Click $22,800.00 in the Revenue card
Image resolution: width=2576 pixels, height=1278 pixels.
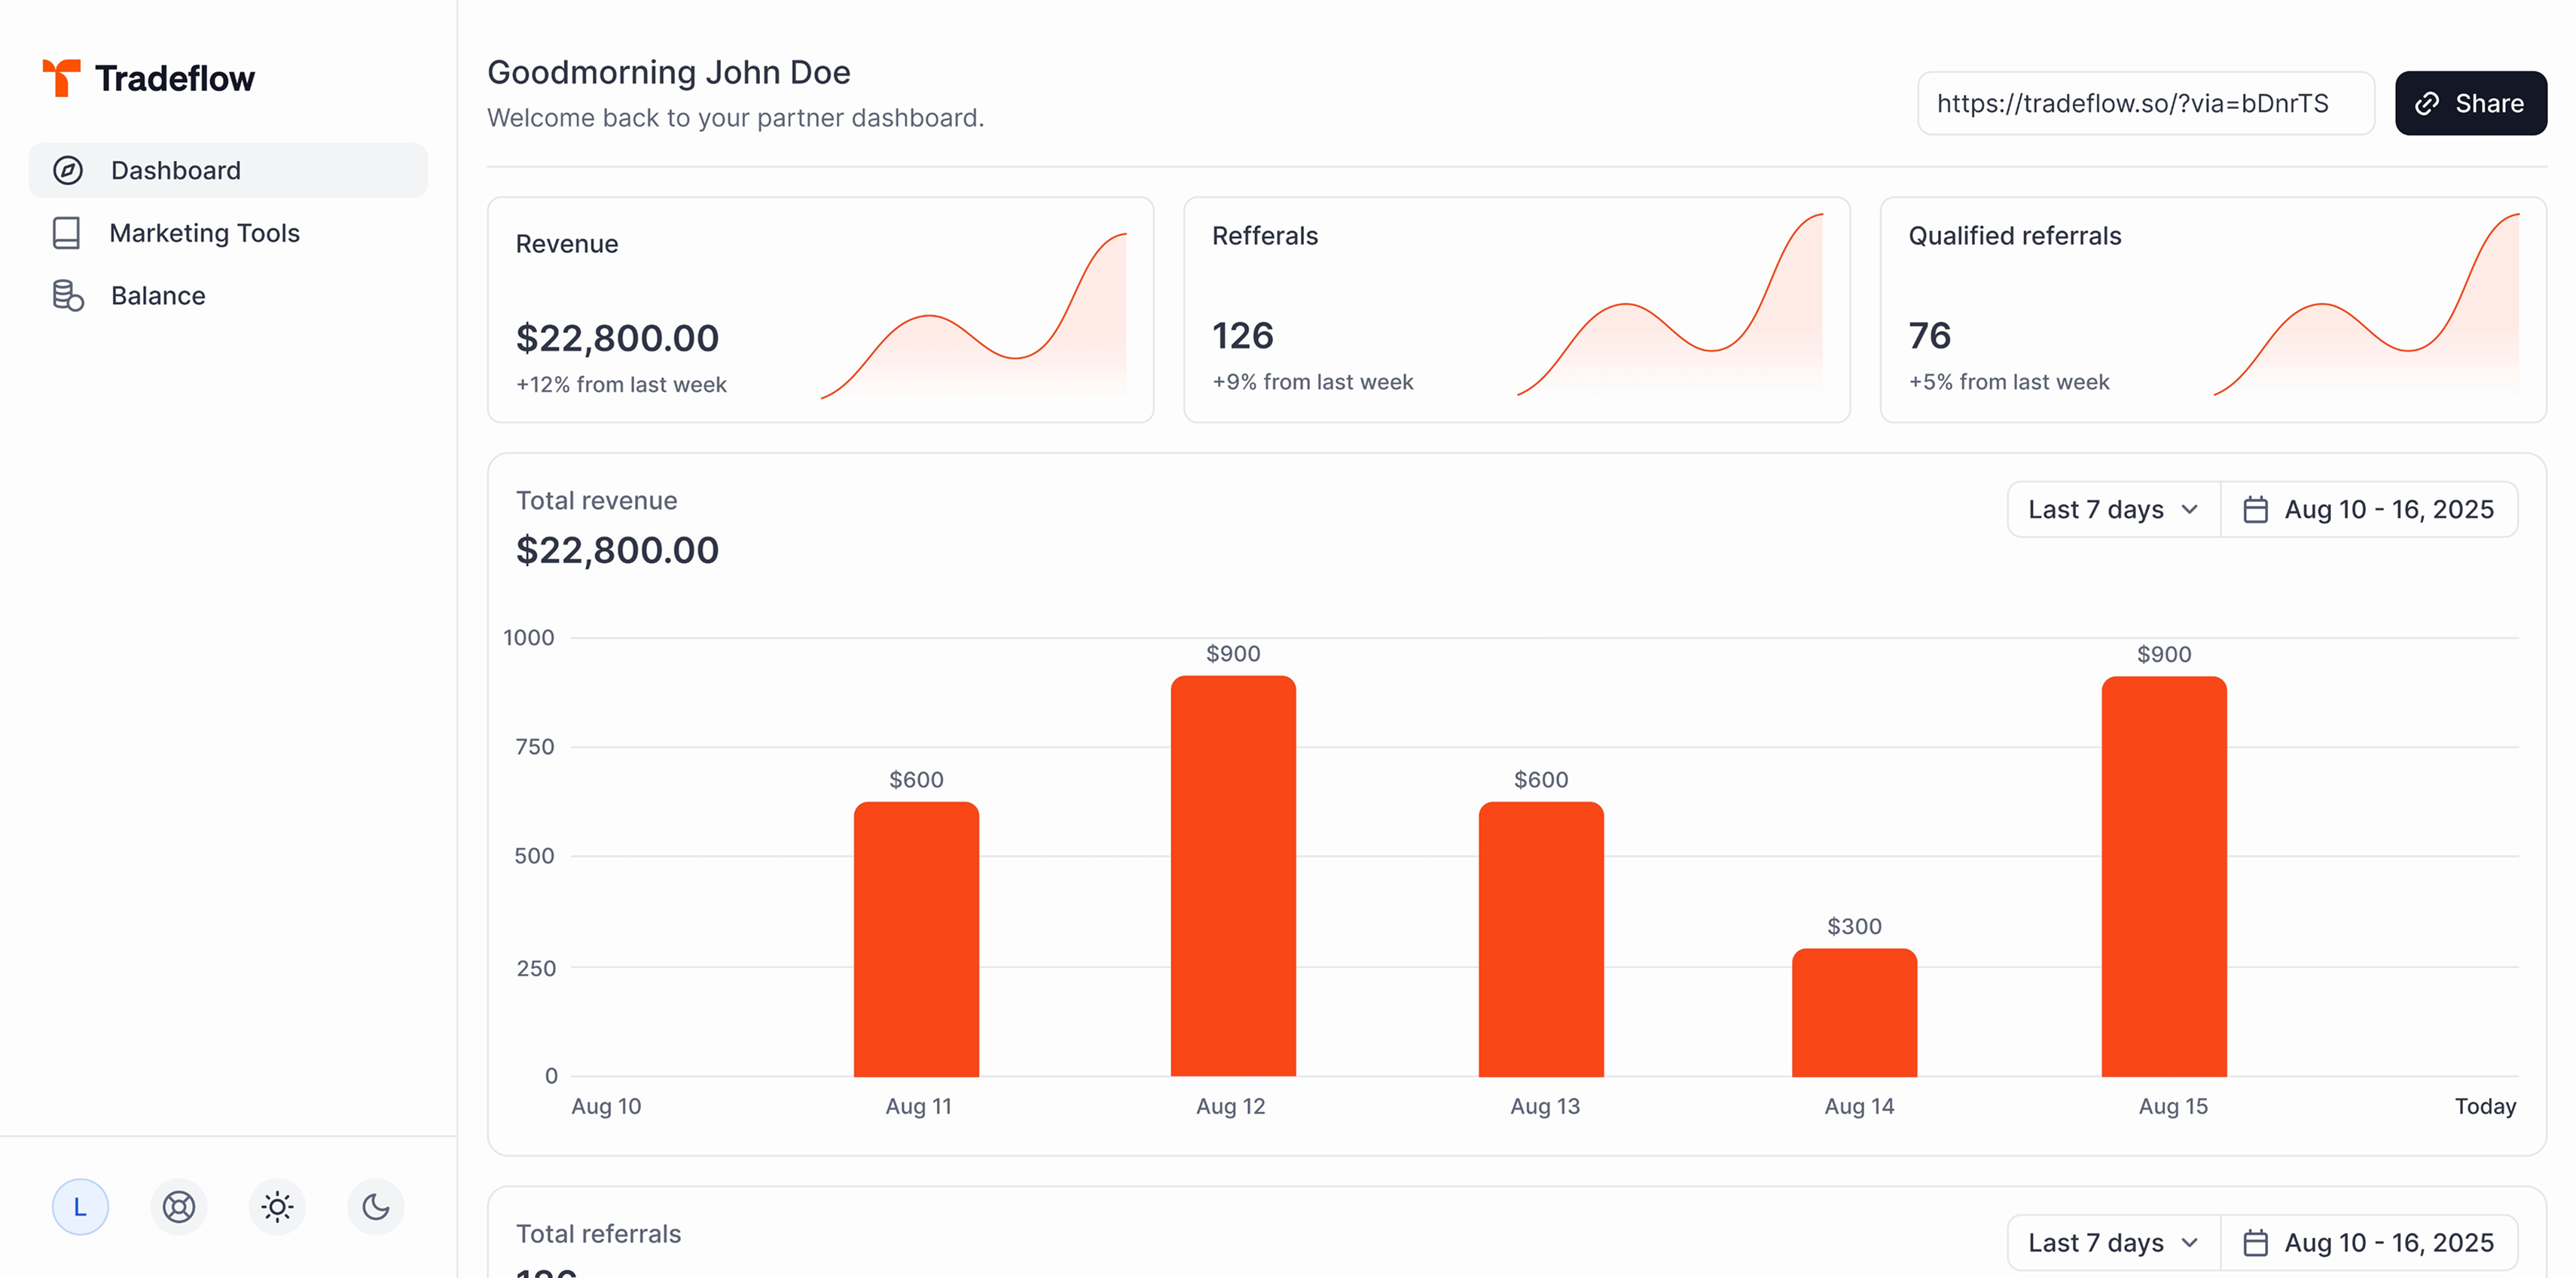tap(617, 338)
